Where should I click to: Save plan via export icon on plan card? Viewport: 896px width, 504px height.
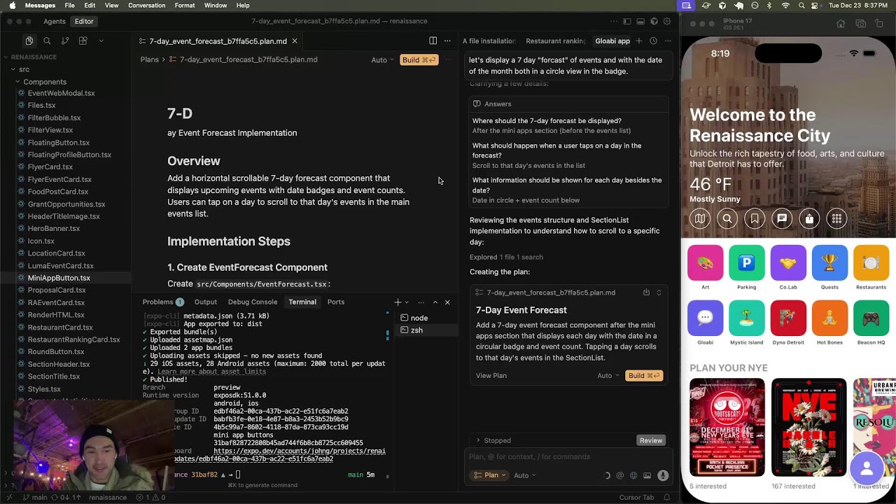[646, 293]
